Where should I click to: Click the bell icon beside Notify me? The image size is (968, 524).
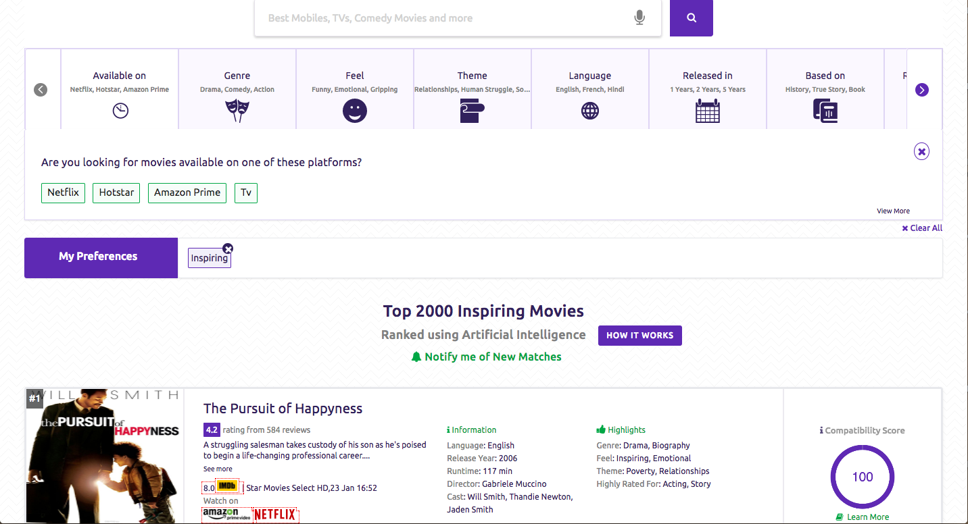tap(416, 357)
